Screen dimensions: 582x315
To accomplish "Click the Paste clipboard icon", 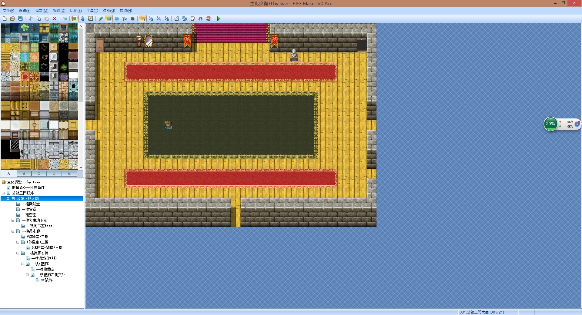I will 46,18.
